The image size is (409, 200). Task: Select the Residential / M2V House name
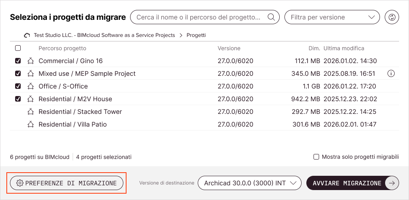click(75, 99)
